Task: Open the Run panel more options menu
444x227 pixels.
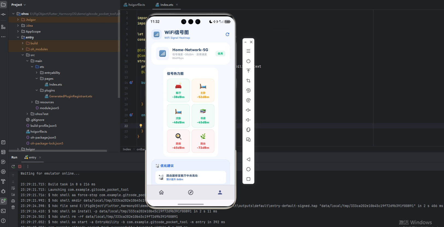Action: pos(28,166)
